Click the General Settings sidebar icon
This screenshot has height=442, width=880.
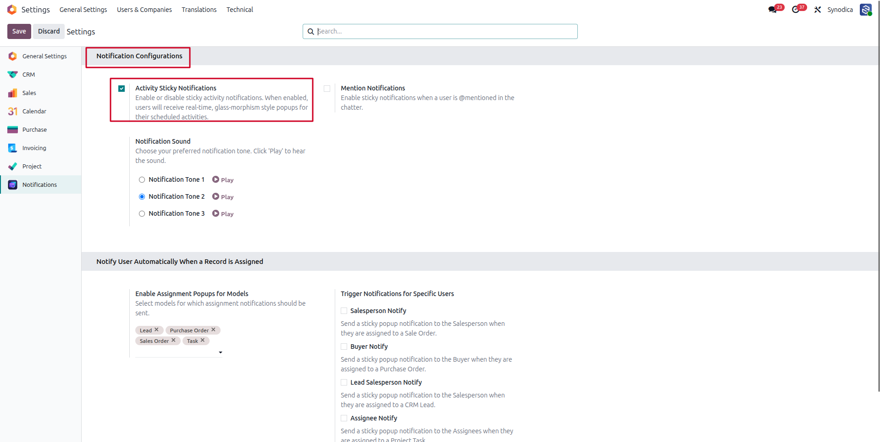(12, 56)
